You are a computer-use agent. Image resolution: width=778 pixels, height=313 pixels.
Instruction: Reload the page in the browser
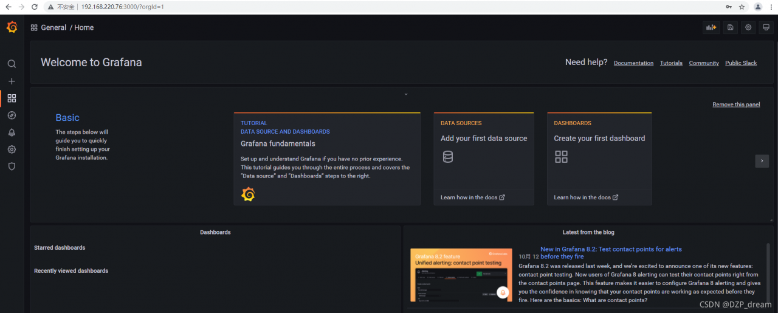coord(35,7)
